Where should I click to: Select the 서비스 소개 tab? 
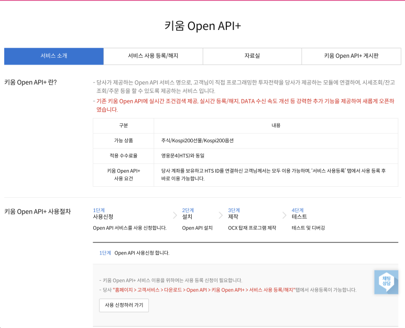point(54,56)
